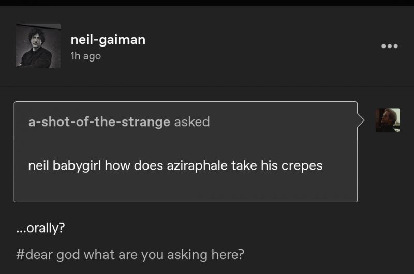Click the word 'aziraphale' in the question
Screen dimensions: 414x274
click(x=197, y=166)
